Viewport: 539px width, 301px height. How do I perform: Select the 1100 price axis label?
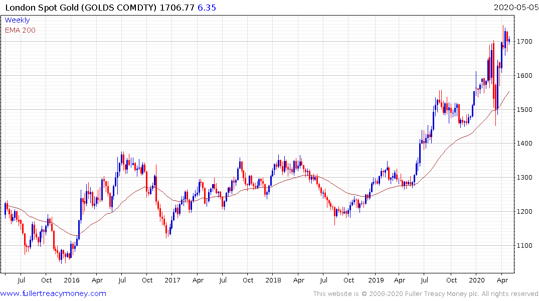[x=525, y=246]
